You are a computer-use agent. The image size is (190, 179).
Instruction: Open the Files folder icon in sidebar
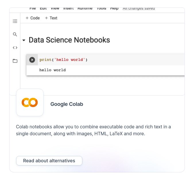click(x=15, y=61)
